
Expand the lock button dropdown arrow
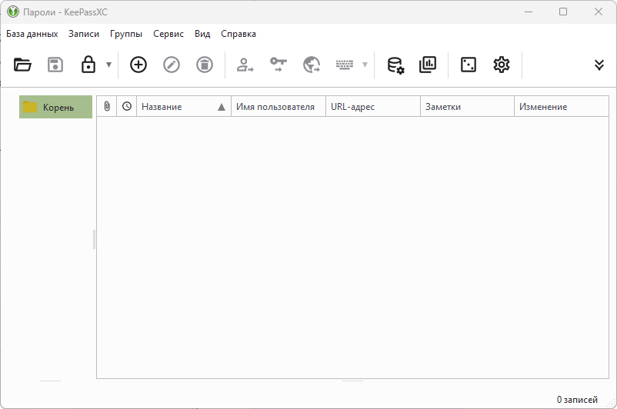point(108,65)
